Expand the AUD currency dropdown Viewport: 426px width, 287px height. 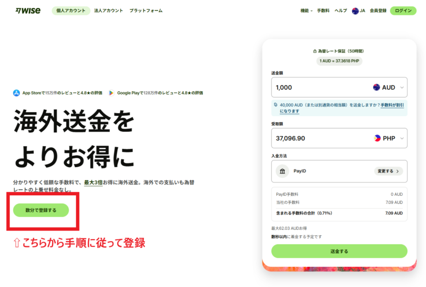coord(389,87)
